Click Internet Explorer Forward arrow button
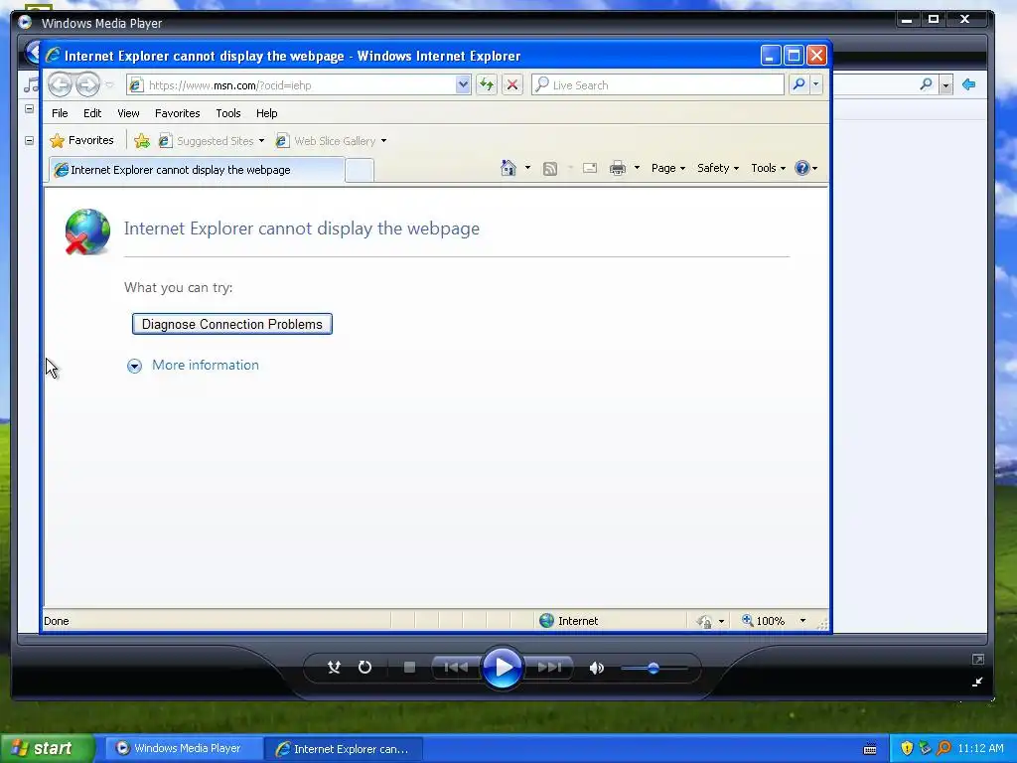The width and height of the screenshot is (1017, 763). pos(87,84)
